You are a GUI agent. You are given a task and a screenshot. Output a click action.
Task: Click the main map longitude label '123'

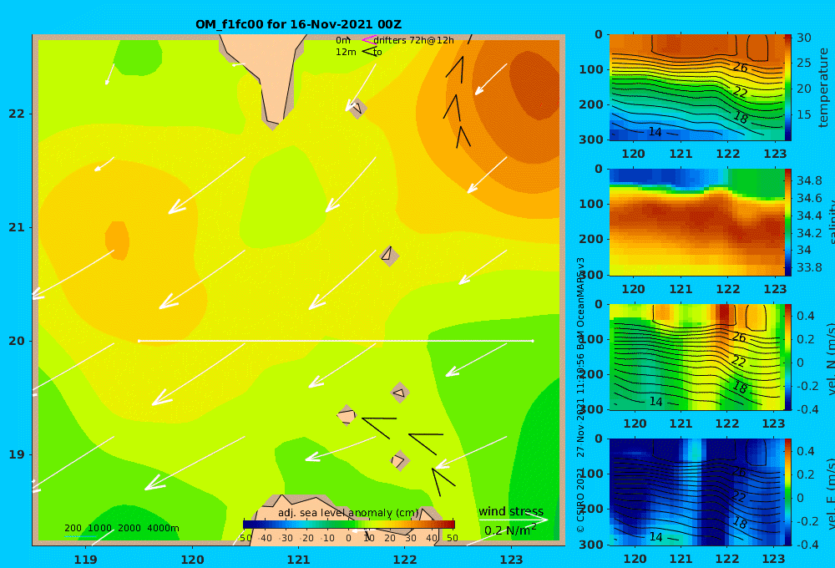point(511,560)
